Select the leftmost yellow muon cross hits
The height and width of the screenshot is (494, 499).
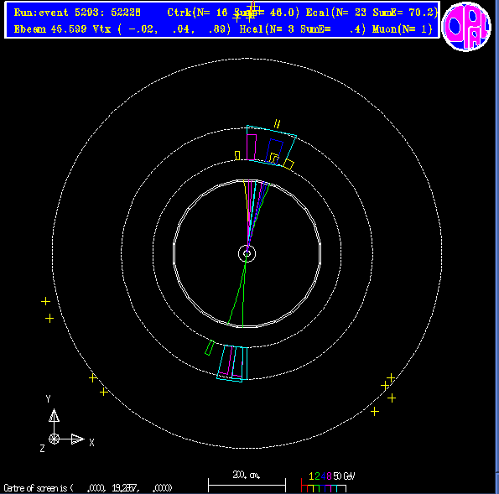click(48, 309)
